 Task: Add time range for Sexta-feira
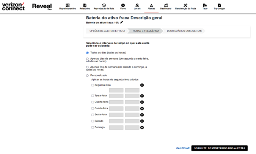click(142, 115)
